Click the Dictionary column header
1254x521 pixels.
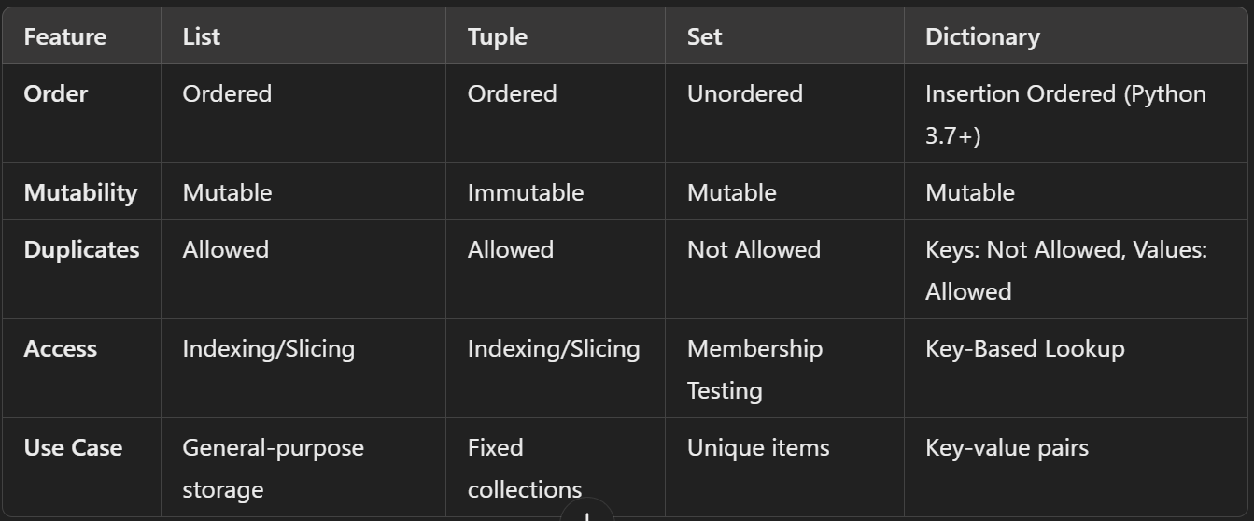[982, 36]
